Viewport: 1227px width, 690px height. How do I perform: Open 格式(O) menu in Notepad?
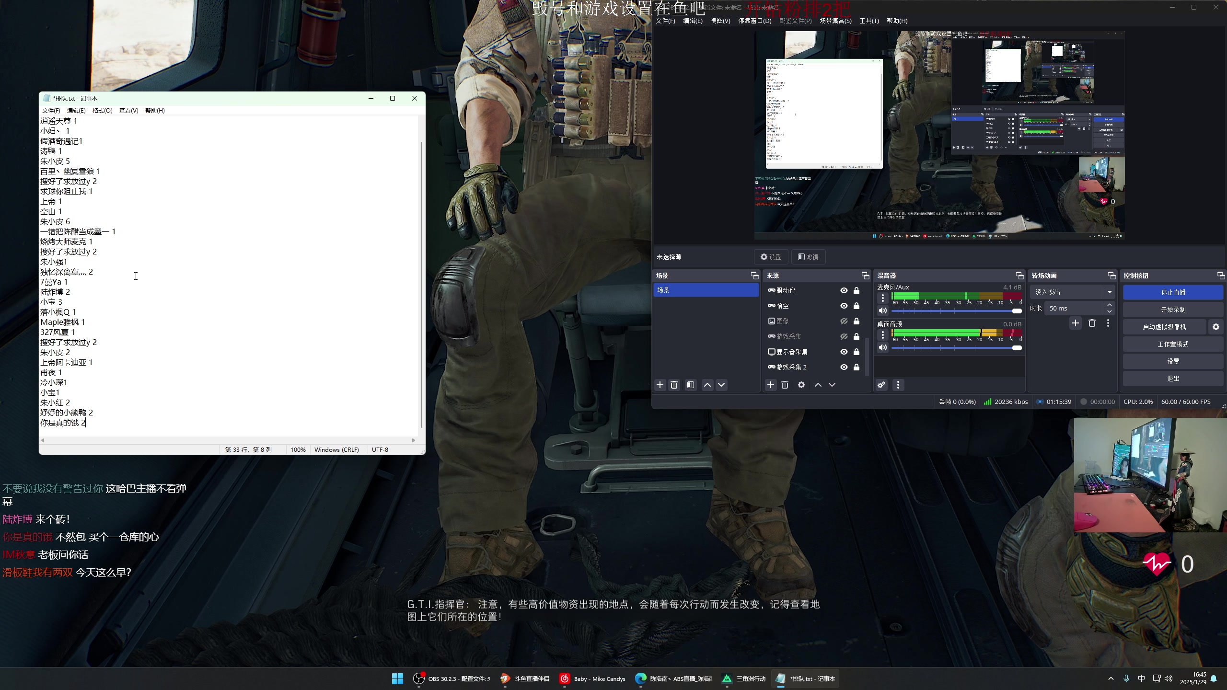[x=102, y=110]
